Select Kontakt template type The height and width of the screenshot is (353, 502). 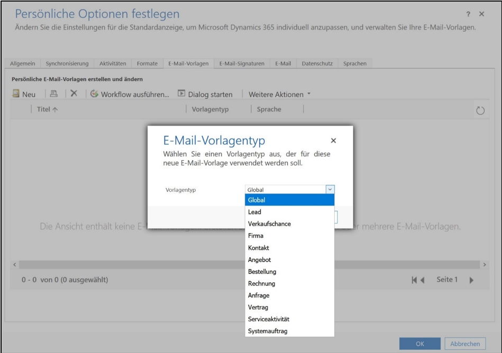click(x=289, y=247)
